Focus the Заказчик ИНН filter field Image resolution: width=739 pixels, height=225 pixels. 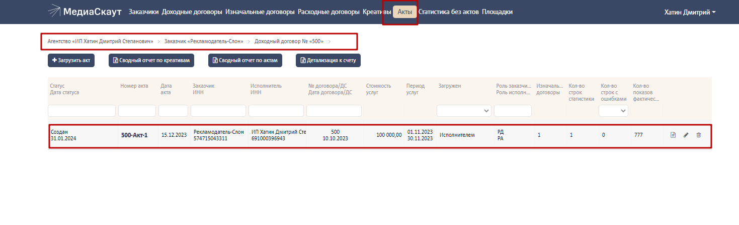point(218,111)
